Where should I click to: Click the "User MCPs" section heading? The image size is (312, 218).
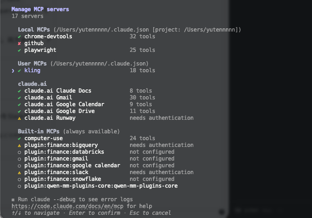point(32,63)
